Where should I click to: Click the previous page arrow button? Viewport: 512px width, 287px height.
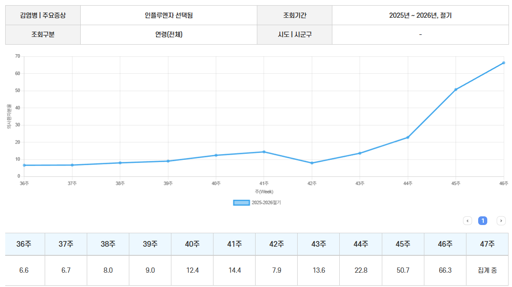pyautogui.click(x=467, y=221)
